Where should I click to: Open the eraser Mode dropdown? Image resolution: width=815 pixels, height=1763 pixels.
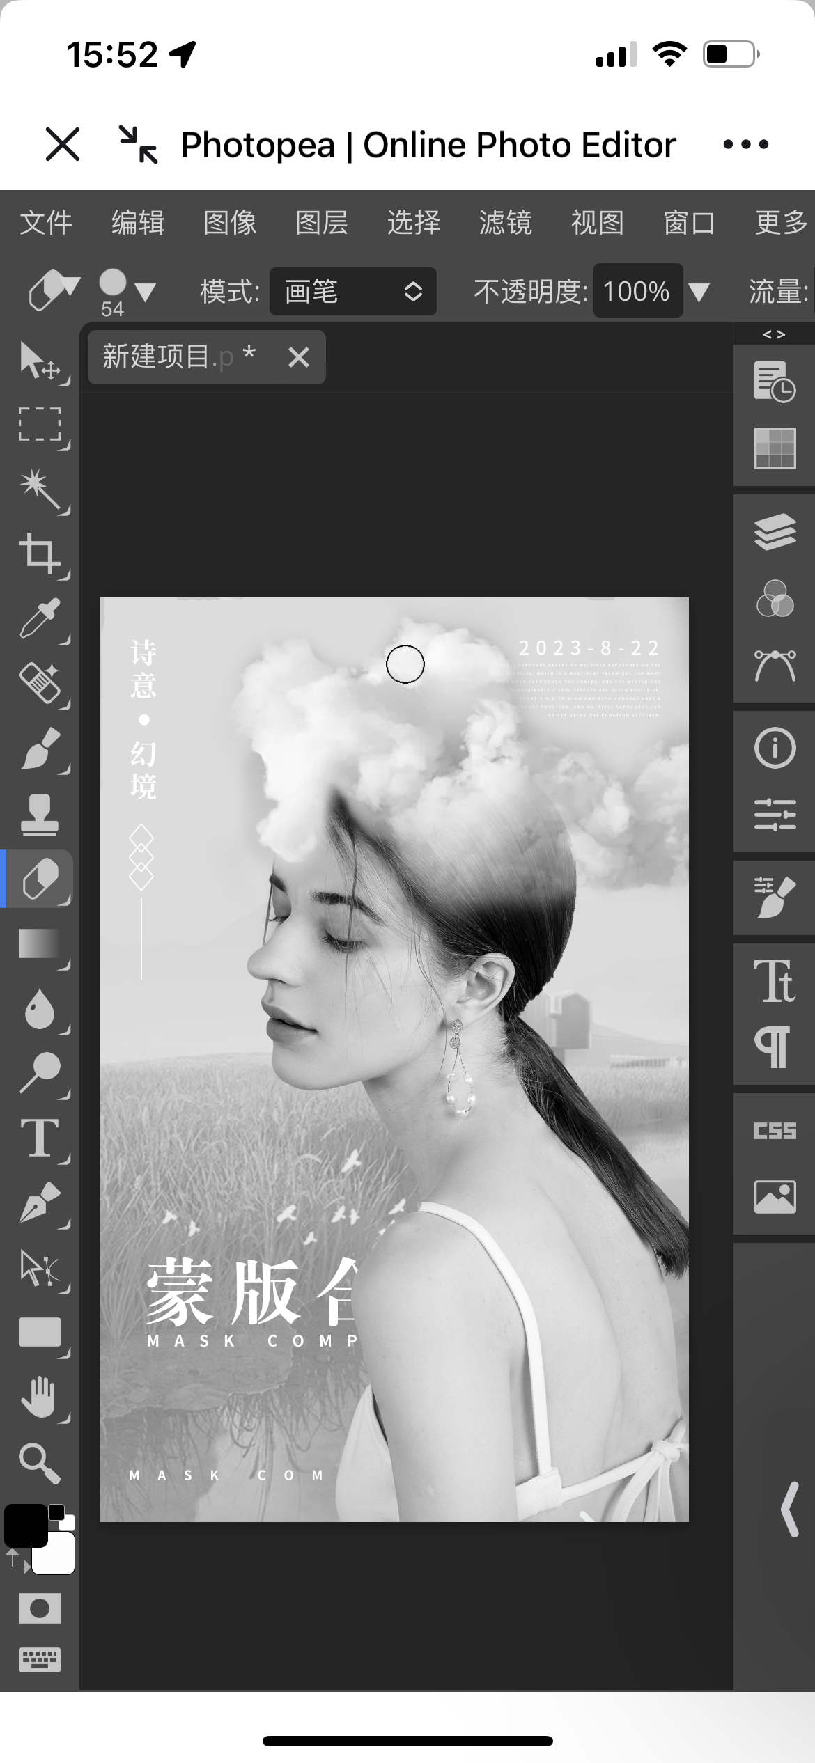[352, 291]
